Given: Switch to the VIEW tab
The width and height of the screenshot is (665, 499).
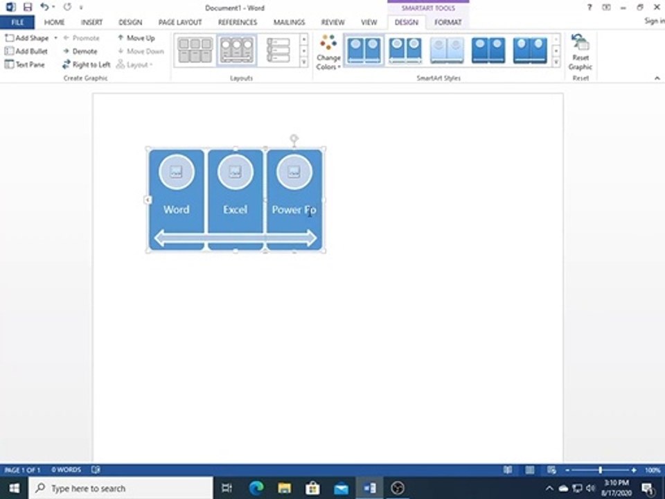Looking at the screenshot, I should (x=369, y=22).
